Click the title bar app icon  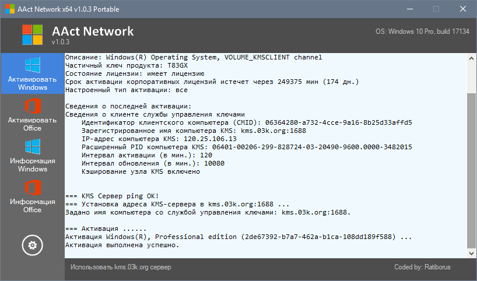coord(10,9)
